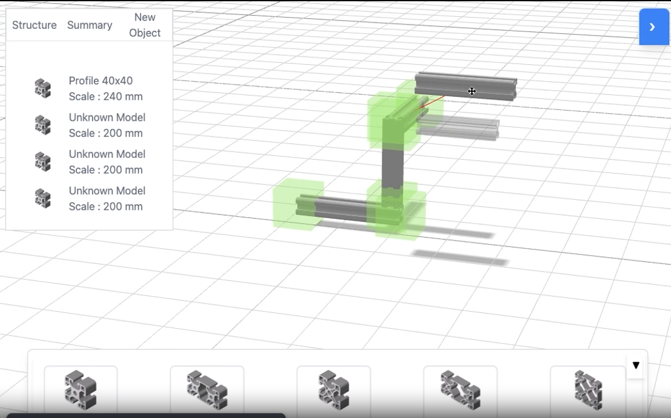Image resolution: width=671 pixels, height=418 pixels.
Task: Select the second wide profile in bottom palette
Action: tap(207, 390)
